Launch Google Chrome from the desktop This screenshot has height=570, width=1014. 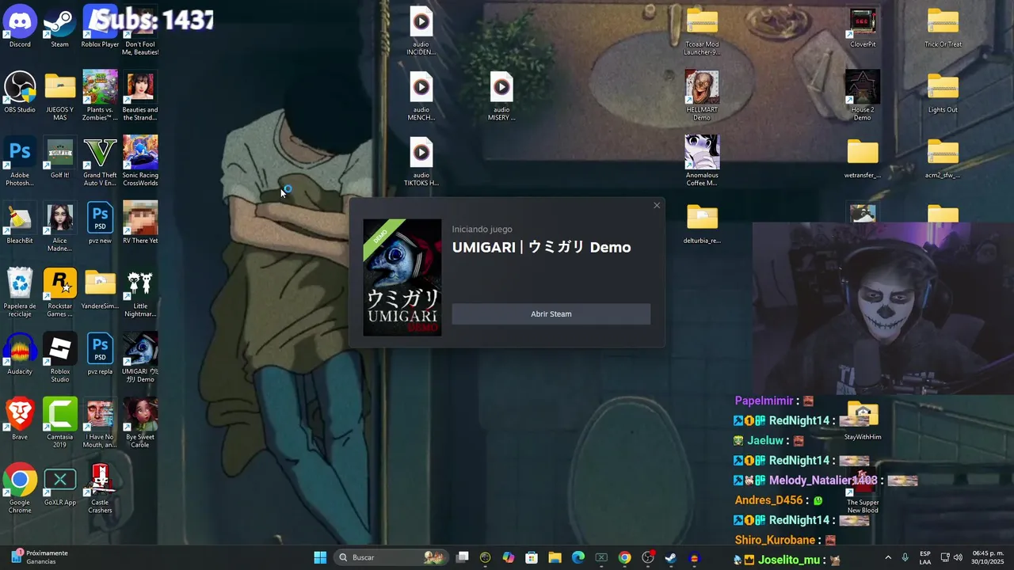pyautogui.click(x=20, y=489)
